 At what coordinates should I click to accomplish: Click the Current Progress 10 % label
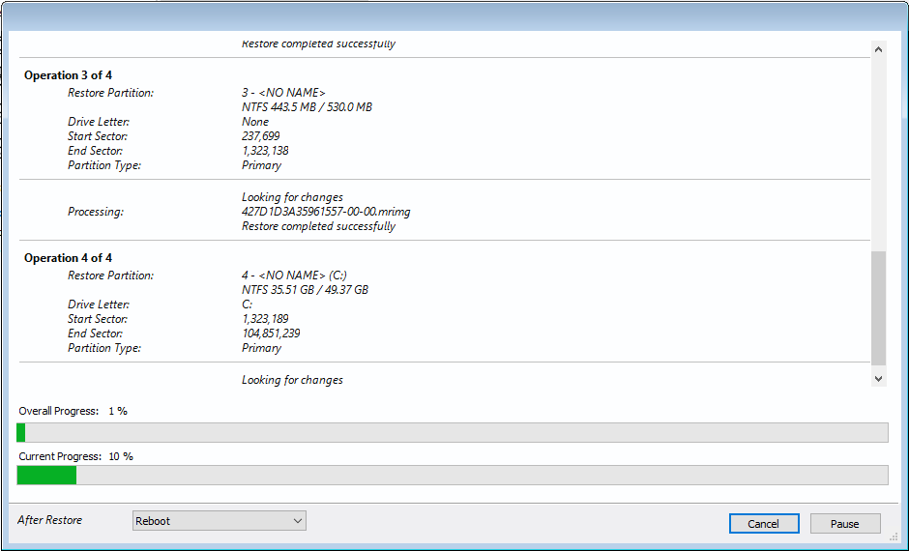(x=76, y=456)
